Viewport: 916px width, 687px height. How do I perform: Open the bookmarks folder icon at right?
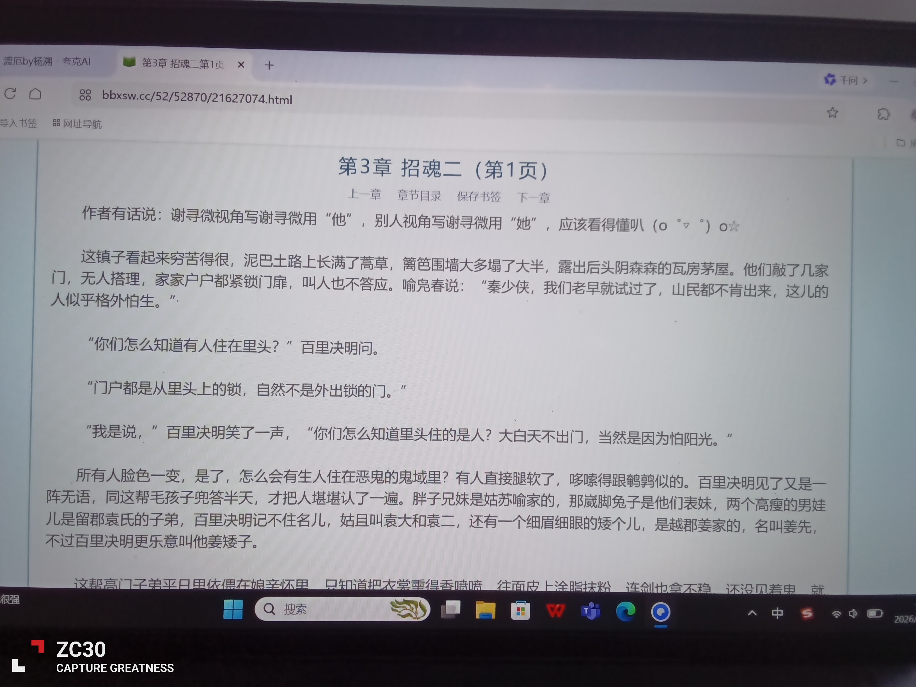tap(901, 143)
